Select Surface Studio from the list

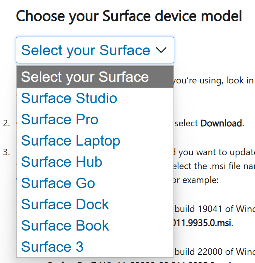[x=69, y=98]
